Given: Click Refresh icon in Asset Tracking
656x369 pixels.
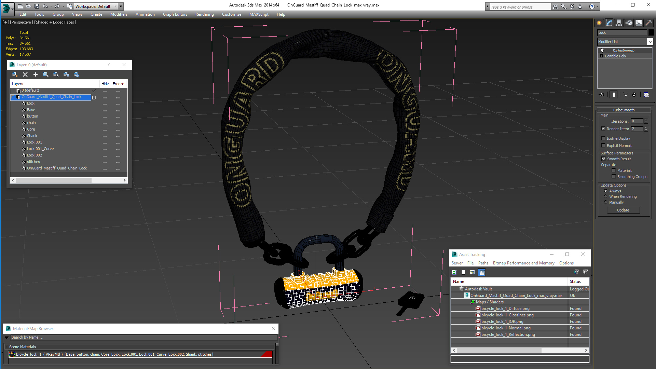Looking at the screenshot, I should (454, 272).
